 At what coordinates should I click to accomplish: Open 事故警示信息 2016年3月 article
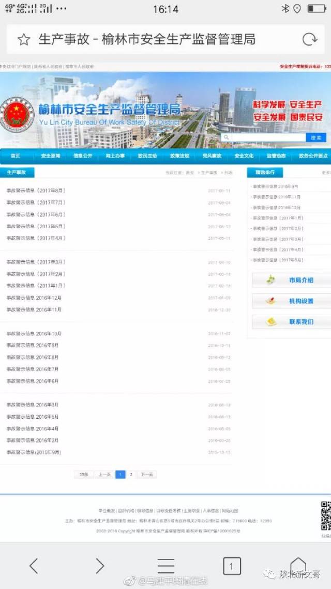click(32, 405)
